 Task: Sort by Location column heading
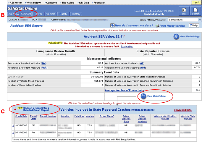[x=66, y=116]
